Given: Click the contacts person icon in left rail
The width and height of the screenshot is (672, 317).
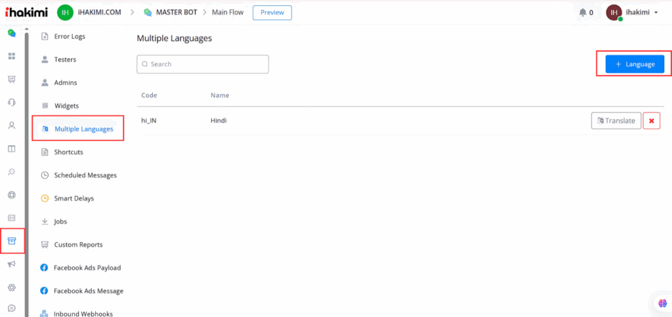Looking at the screenshot, I should coord(11,125).
